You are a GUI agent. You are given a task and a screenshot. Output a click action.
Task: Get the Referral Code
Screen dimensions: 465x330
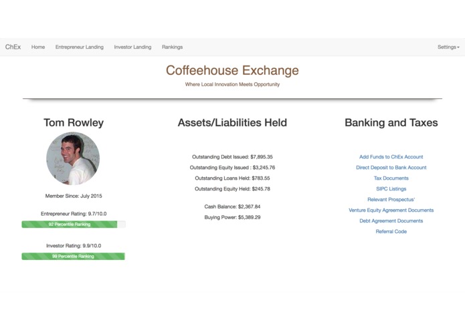391,231
